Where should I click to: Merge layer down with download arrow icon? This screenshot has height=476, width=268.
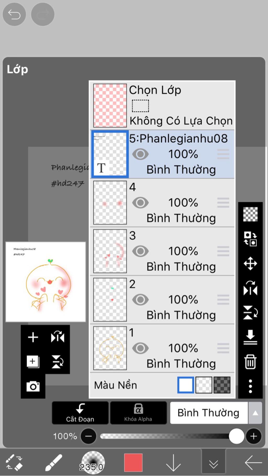point(250,337)
